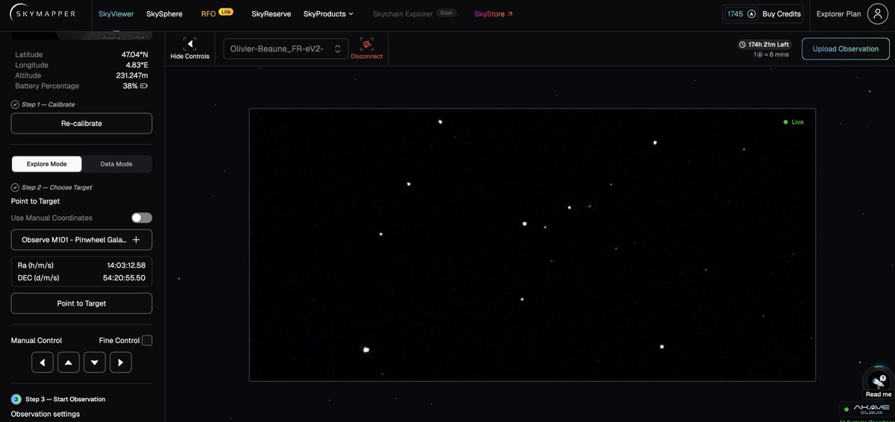Open the SkyStore external link
Viewport: 895px width, 422px height.
[494, 13]
